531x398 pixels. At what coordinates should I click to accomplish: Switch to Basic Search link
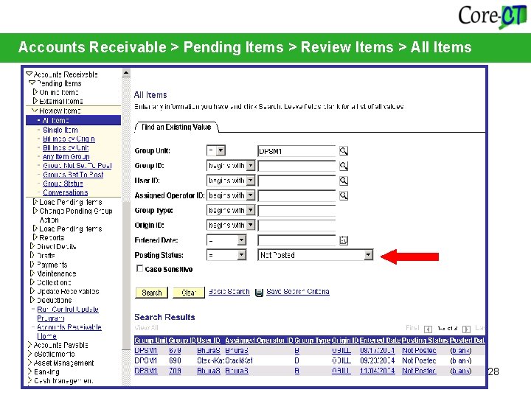point(229,291)
